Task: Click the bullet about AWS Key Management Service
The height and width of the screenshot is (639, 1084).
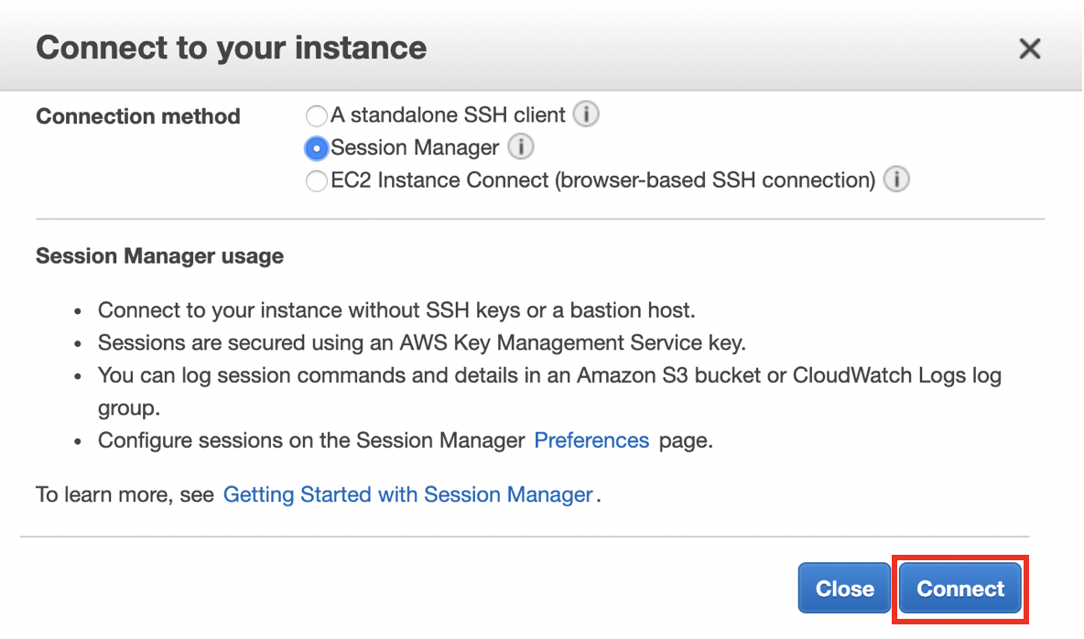Action: point(422,343)
